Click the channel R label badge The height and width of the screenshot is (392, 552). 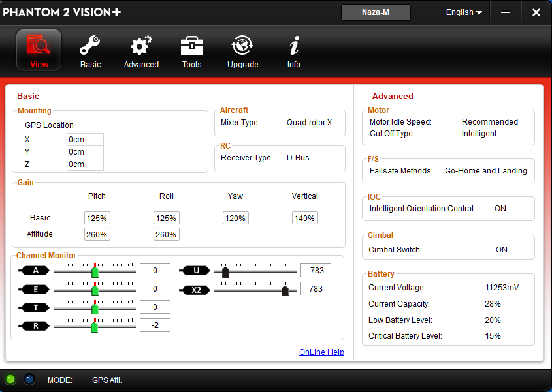(34, 326)
